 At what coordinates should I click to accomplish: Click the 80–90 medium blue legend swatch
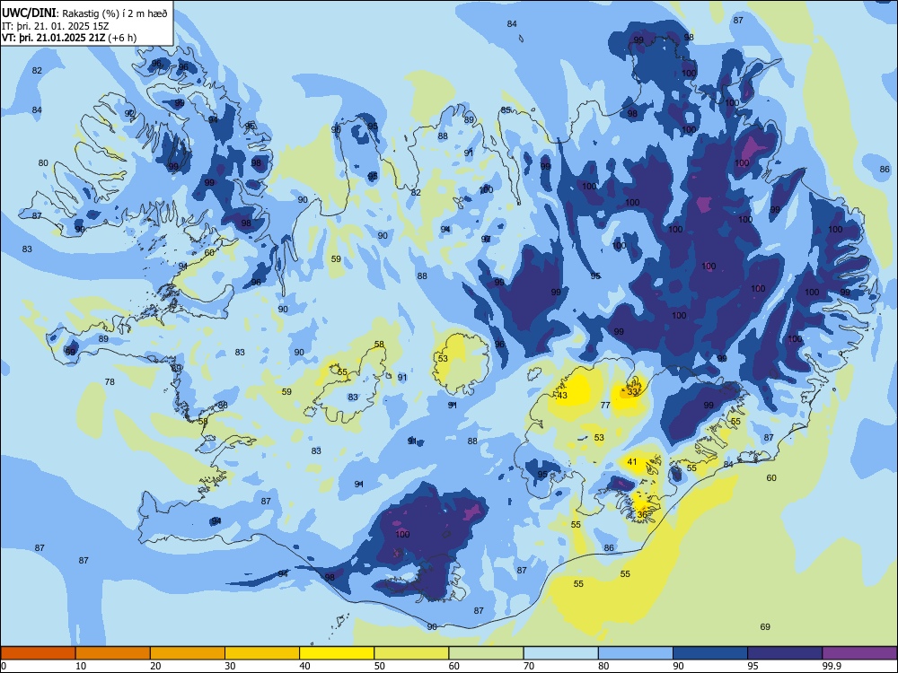click(x=636, y=653)
